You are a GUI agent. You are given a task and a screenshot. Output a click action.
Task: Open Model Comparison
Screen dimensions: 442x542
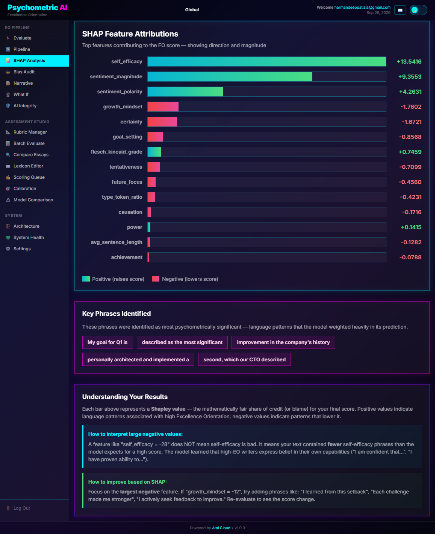coord(34,200)
